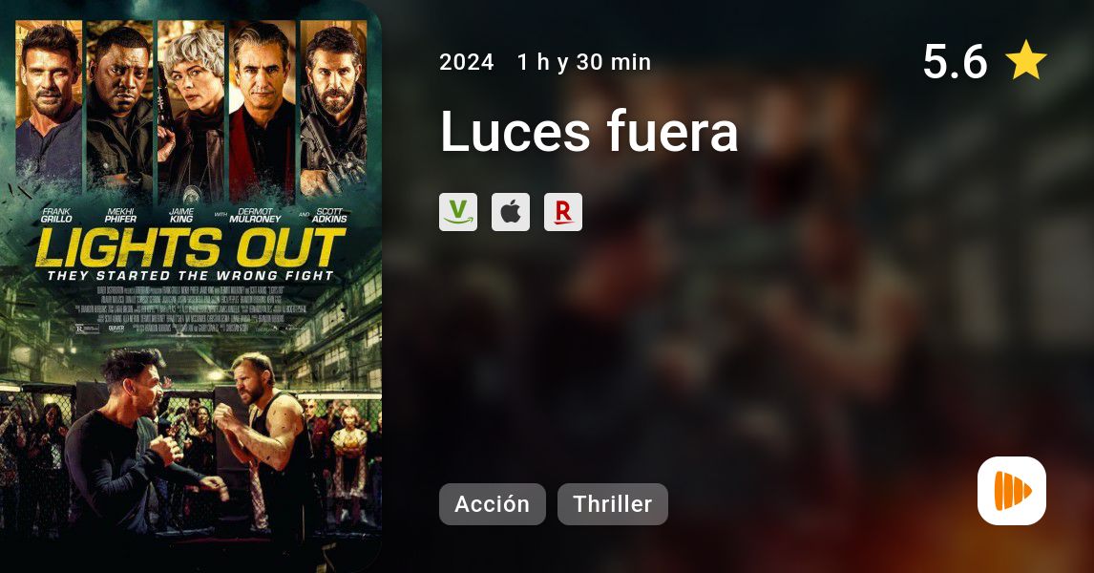Click the 5.6 rating score
Screen dimensions: 1094x573
955,61
